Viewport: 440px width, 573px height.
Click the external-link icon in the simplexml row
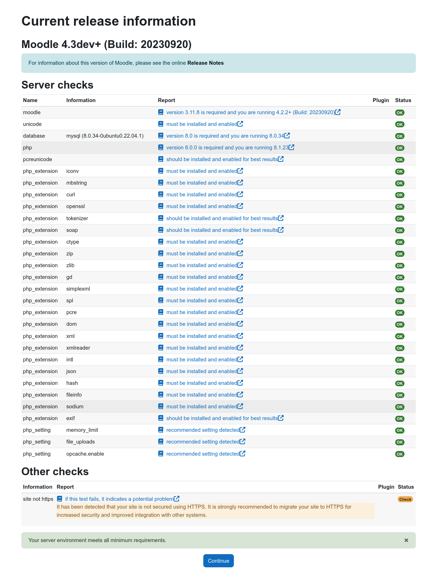tap(240, 288)
